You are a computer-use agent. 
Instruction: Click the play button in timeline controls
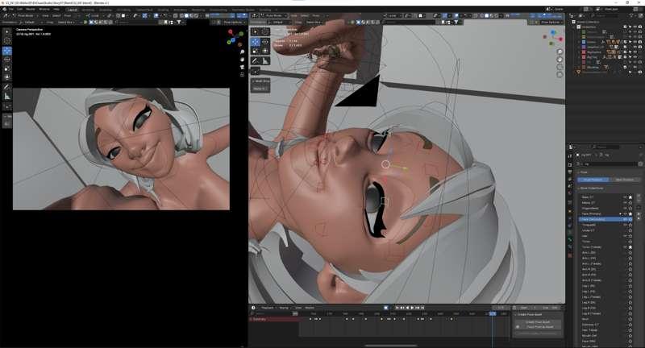(x=412, y=308)
